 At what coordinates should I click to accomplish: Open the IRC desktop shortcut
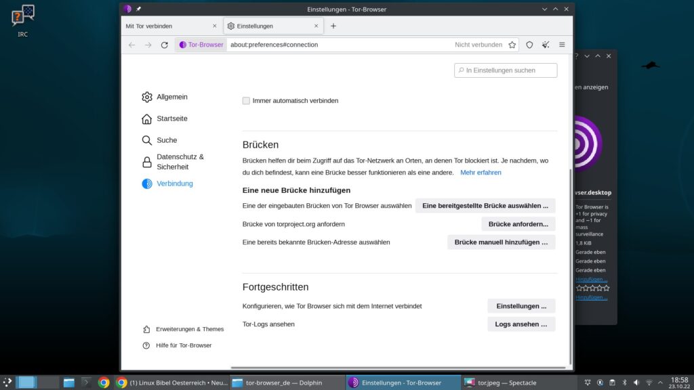[x=22, y=21]
